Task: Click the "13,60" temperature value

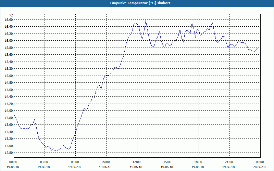Action: (x=9, y=125)
